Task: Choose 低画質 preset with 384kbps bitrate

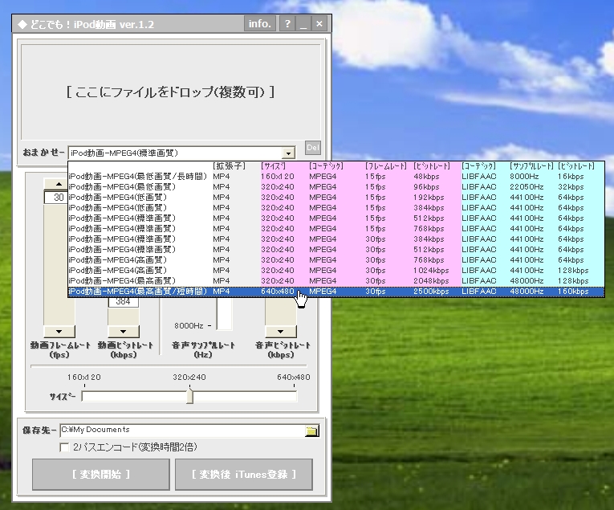Action: point(336,208)
